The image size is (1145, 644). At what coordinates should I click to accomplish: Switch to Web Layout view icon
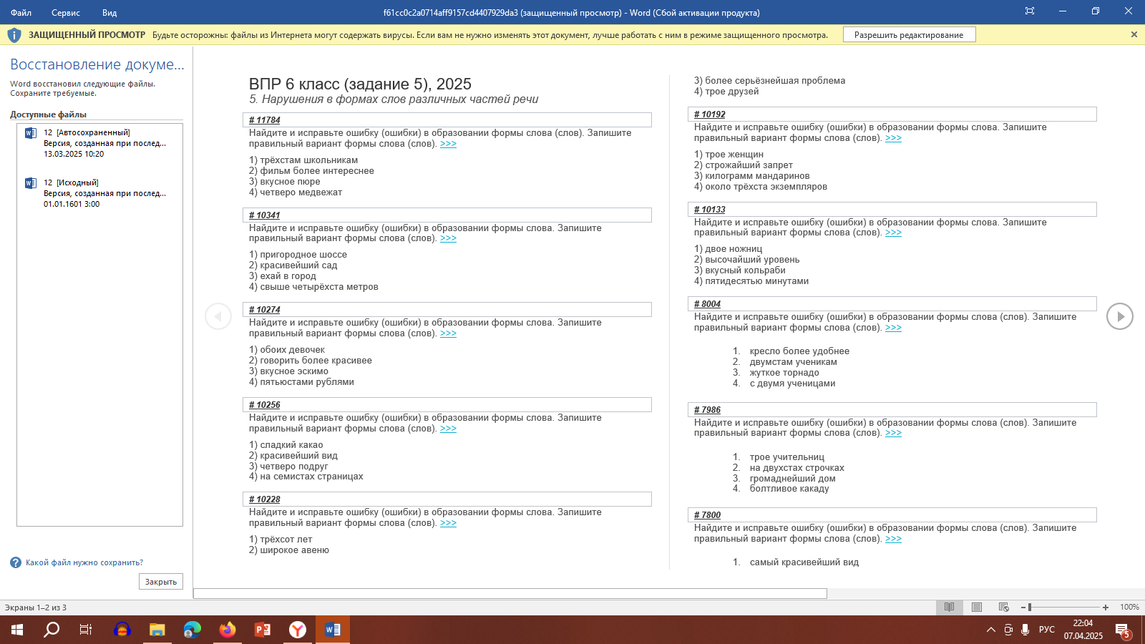(x=1004, y=607)
